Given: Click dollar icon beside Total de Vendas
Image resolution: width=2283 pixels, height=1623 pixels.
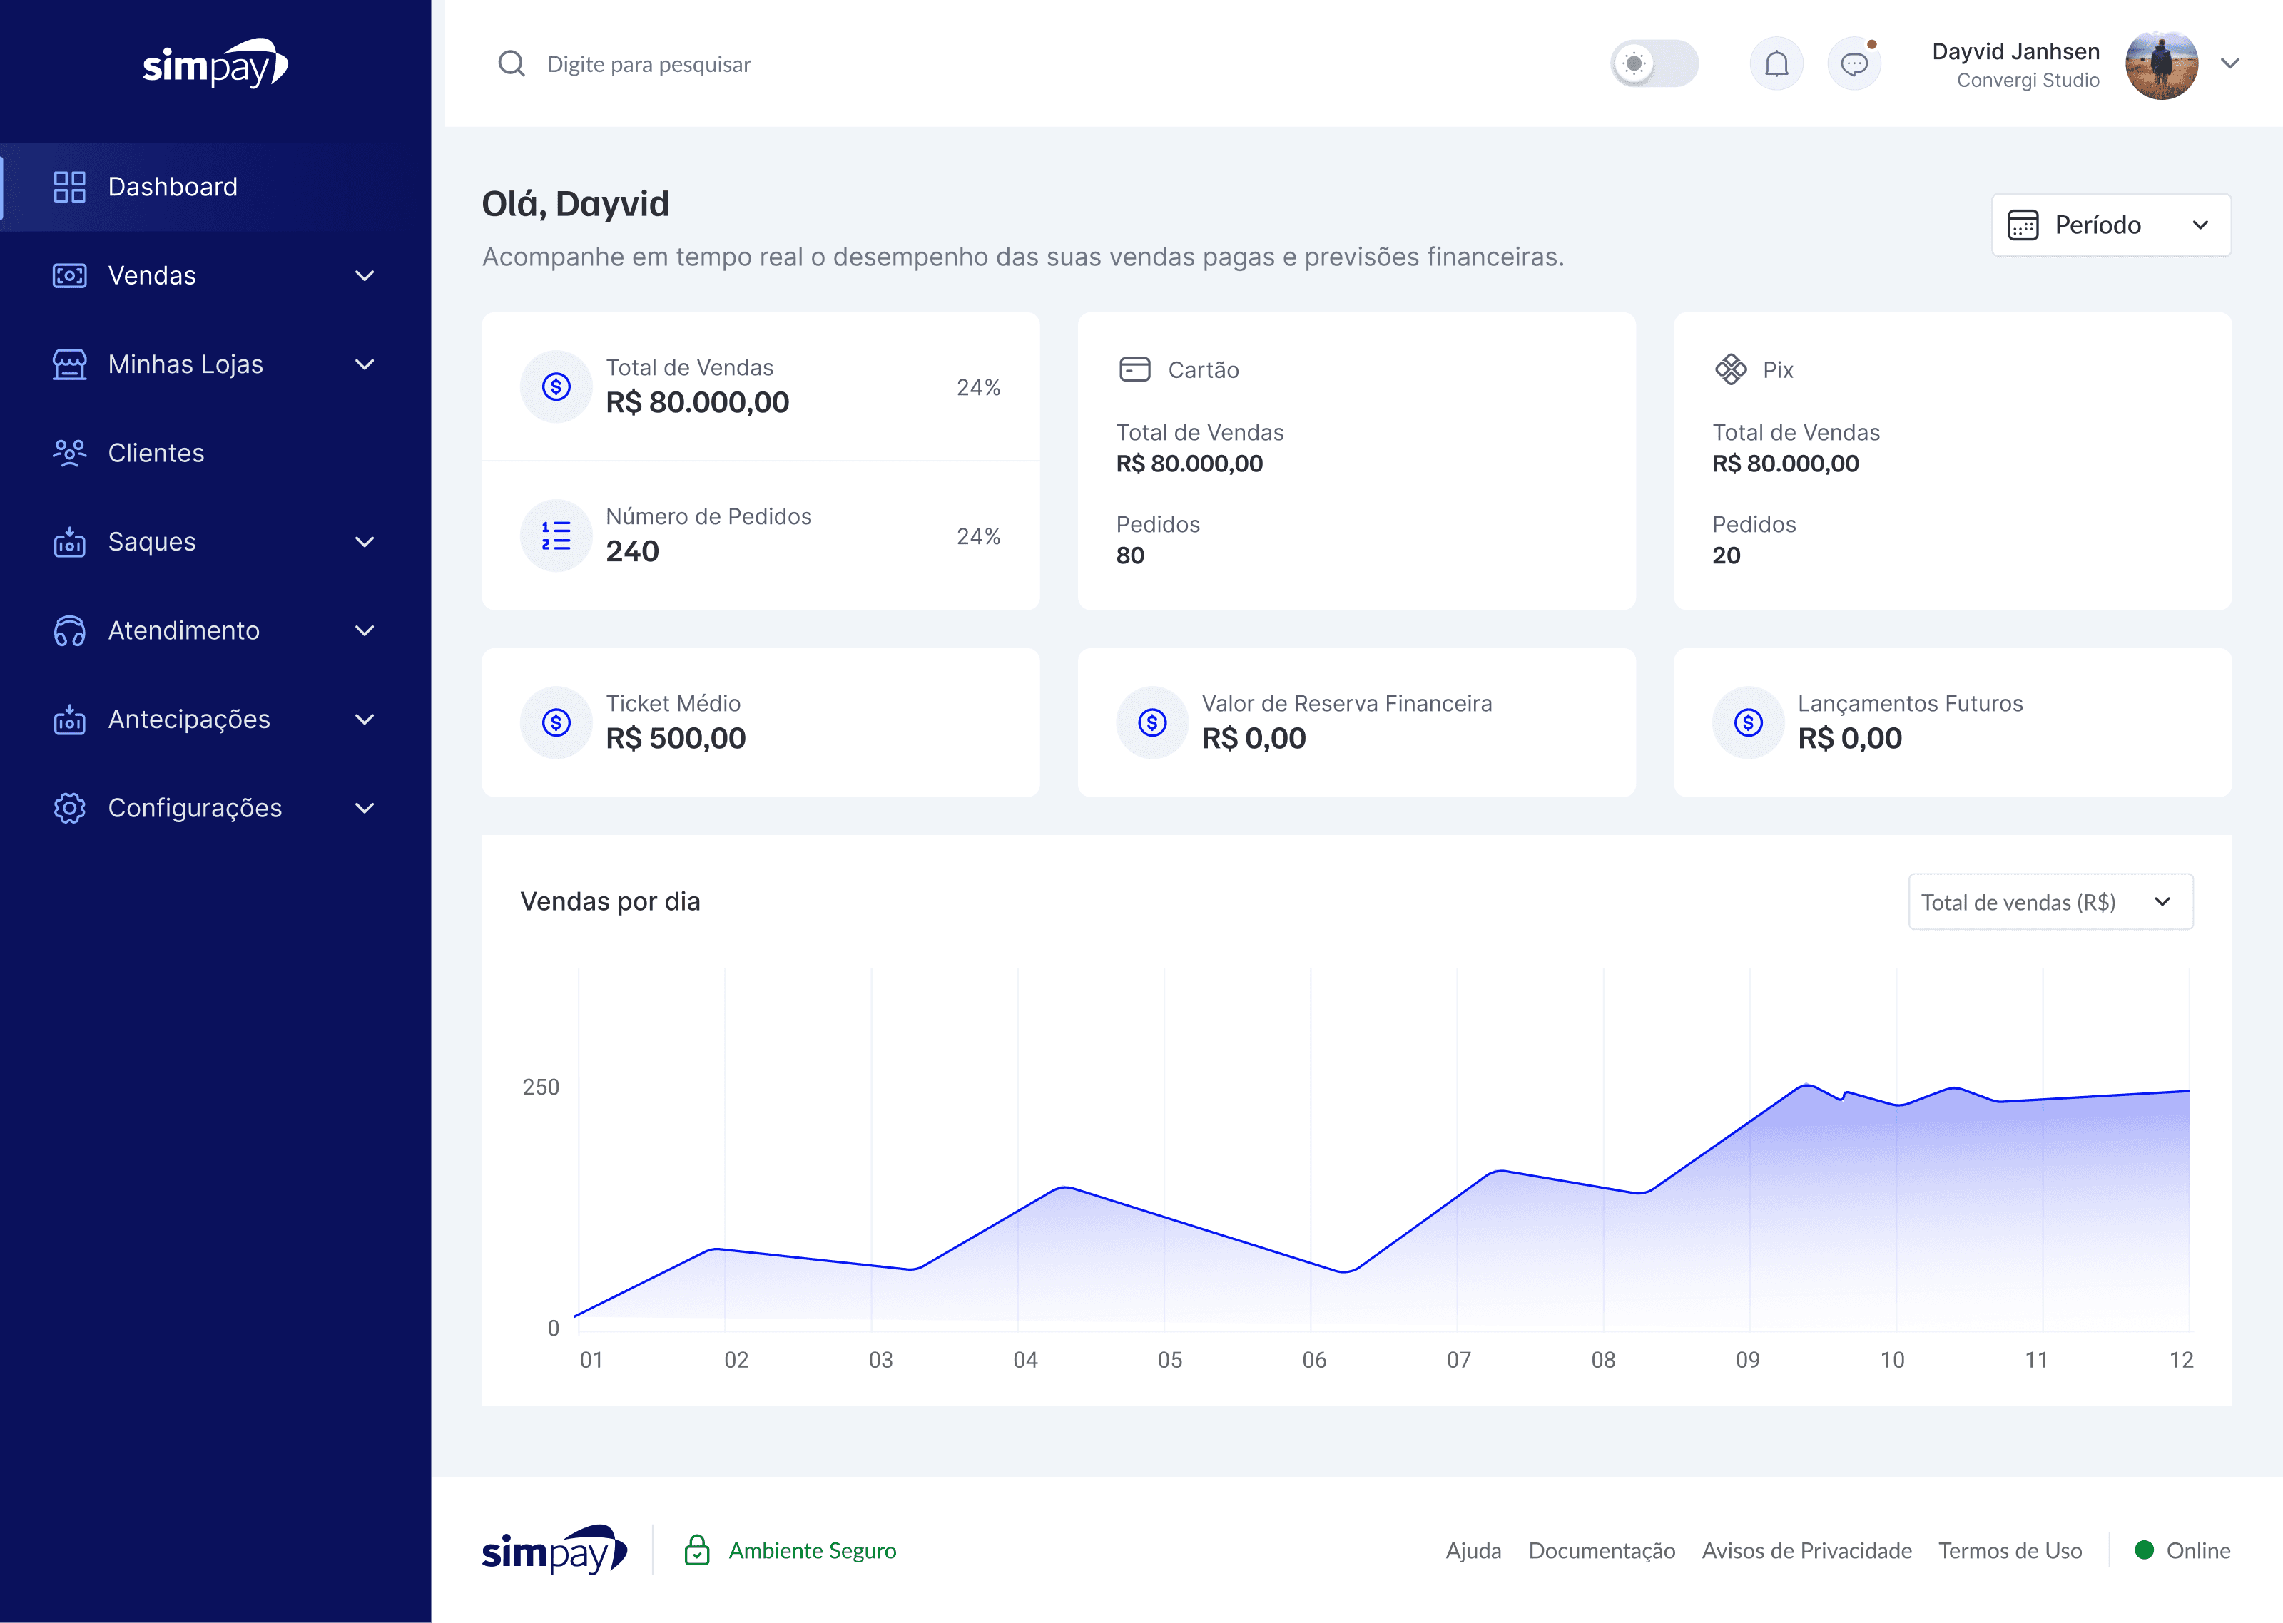Looking at the screenshot, I should tap(556, 386).
